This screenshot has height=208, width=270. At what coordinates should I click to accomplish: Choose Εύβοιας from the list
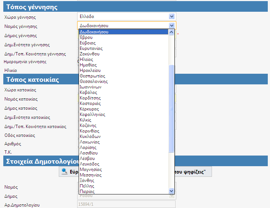click(123, 43)
